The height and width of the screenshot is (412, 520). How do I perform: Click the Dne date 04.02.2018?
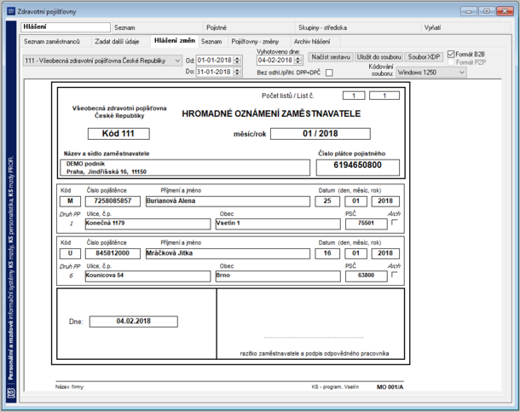[134, 322]
